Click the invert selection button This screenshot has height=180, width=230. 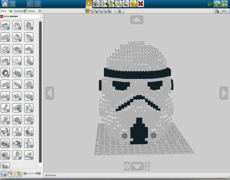coord(119,11)
